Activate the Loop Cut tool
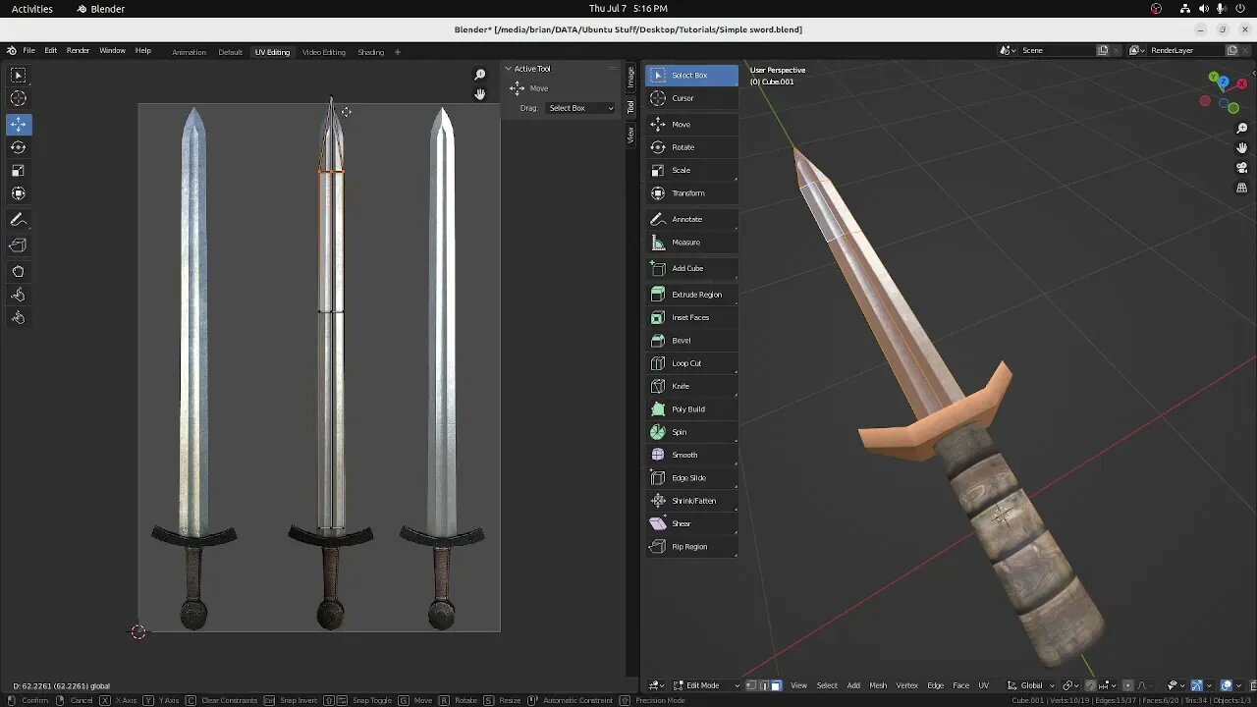Viewport: 1257px width, 707px height. (691, 363)
